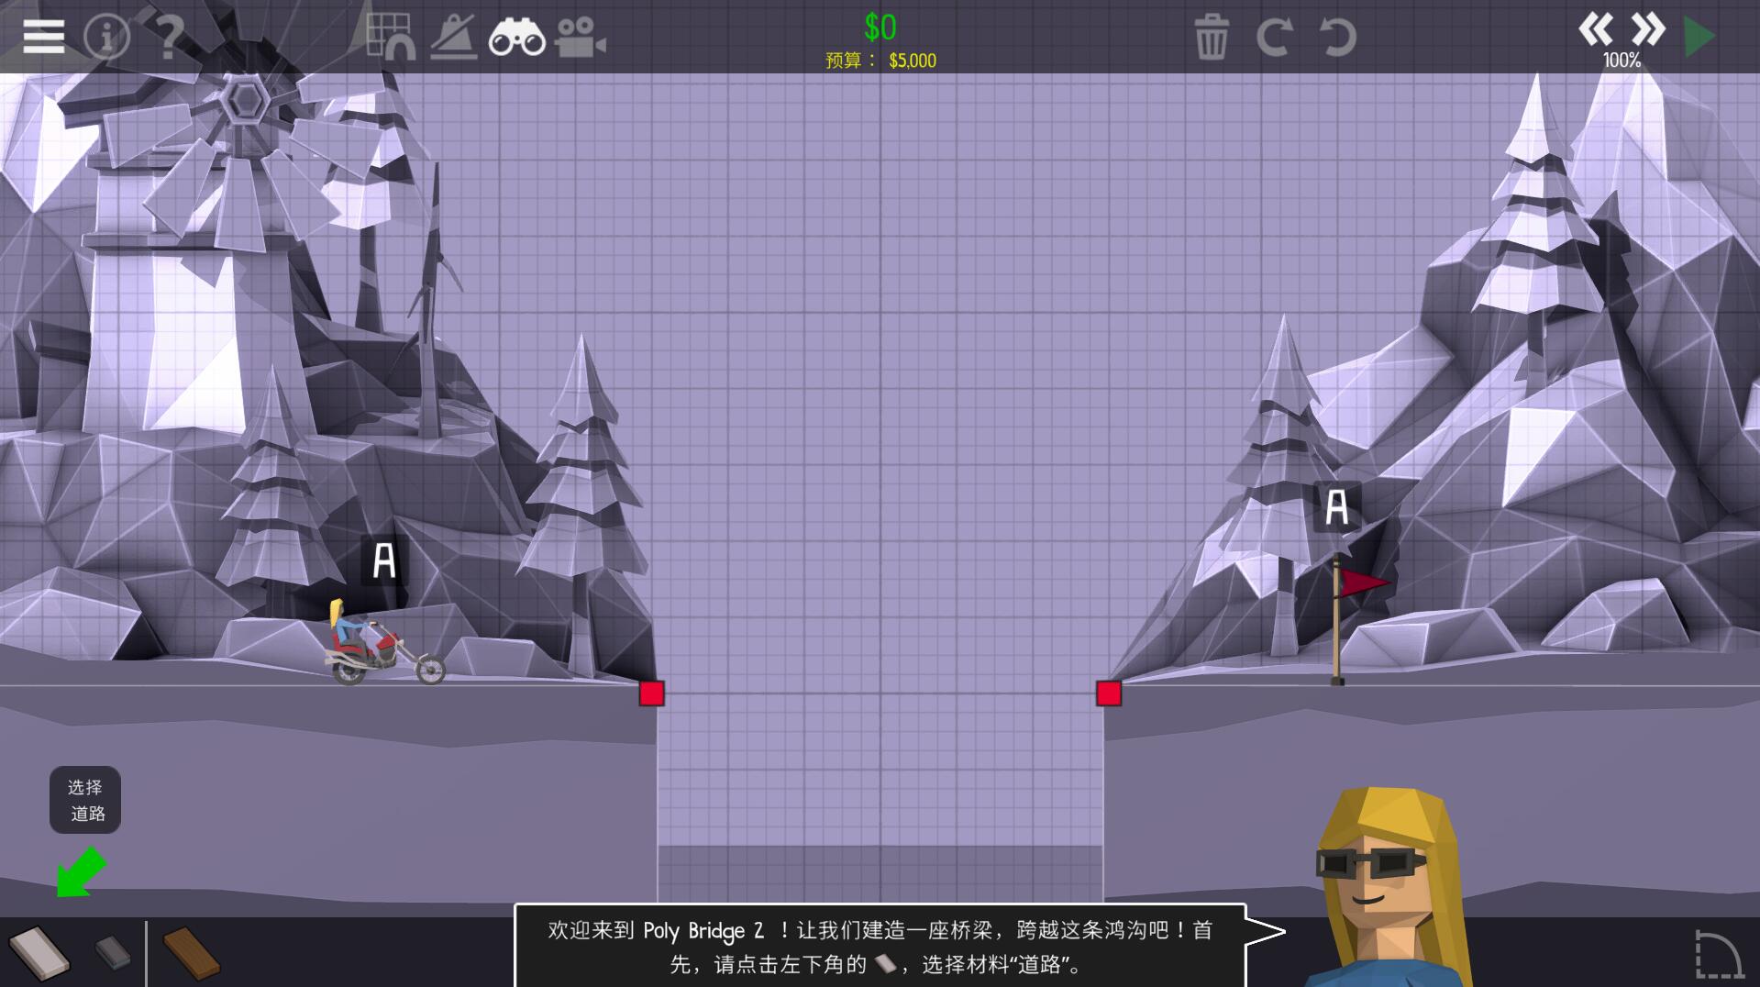Open the hamburger main menu
Viewport: 1760px width, 987px height.
point(43,37)
